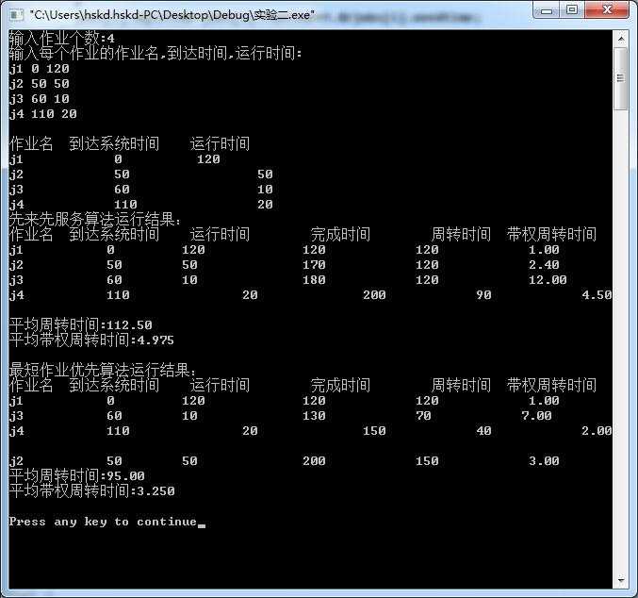This screenshot has height=598, width=638.
Task: Click the vertical scrollbar thumb
Action: (x=621, y=78)
